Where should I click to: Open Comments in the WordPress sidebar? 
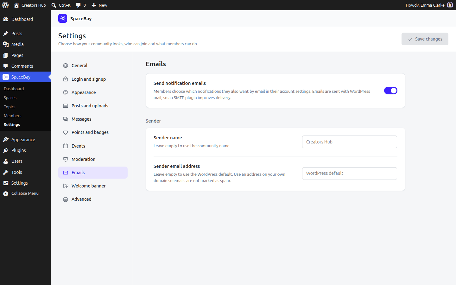click(25, 66)
